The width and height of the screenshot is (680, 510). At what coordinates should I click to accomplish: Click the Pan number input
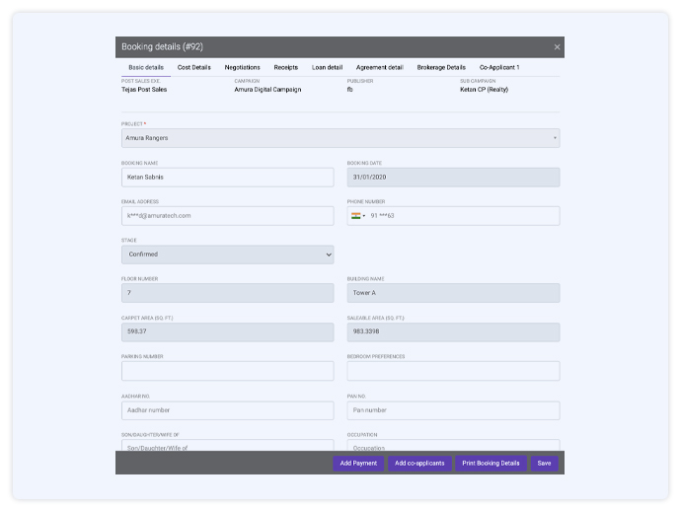(453, 410)
